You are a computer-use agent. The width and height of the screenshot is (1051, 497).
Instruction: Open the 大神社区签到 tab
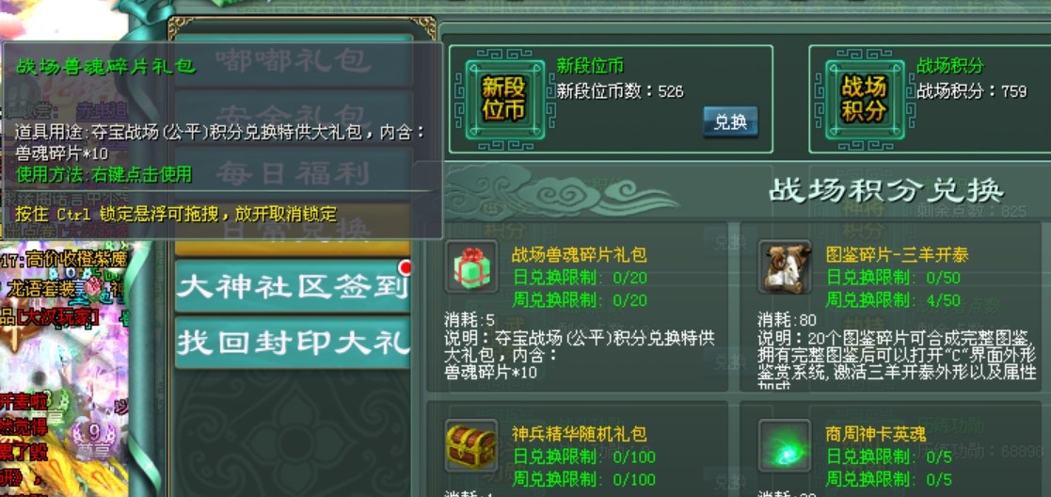293,287
